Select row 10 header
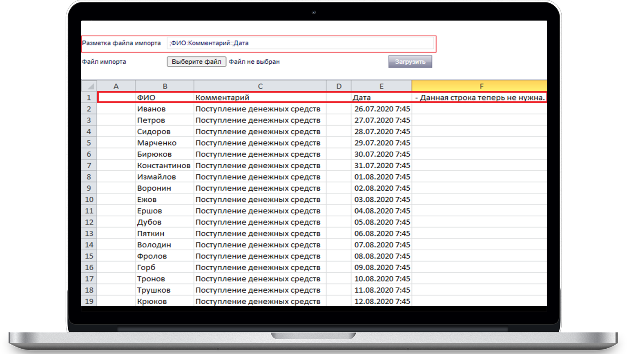 tap(89, 200)
